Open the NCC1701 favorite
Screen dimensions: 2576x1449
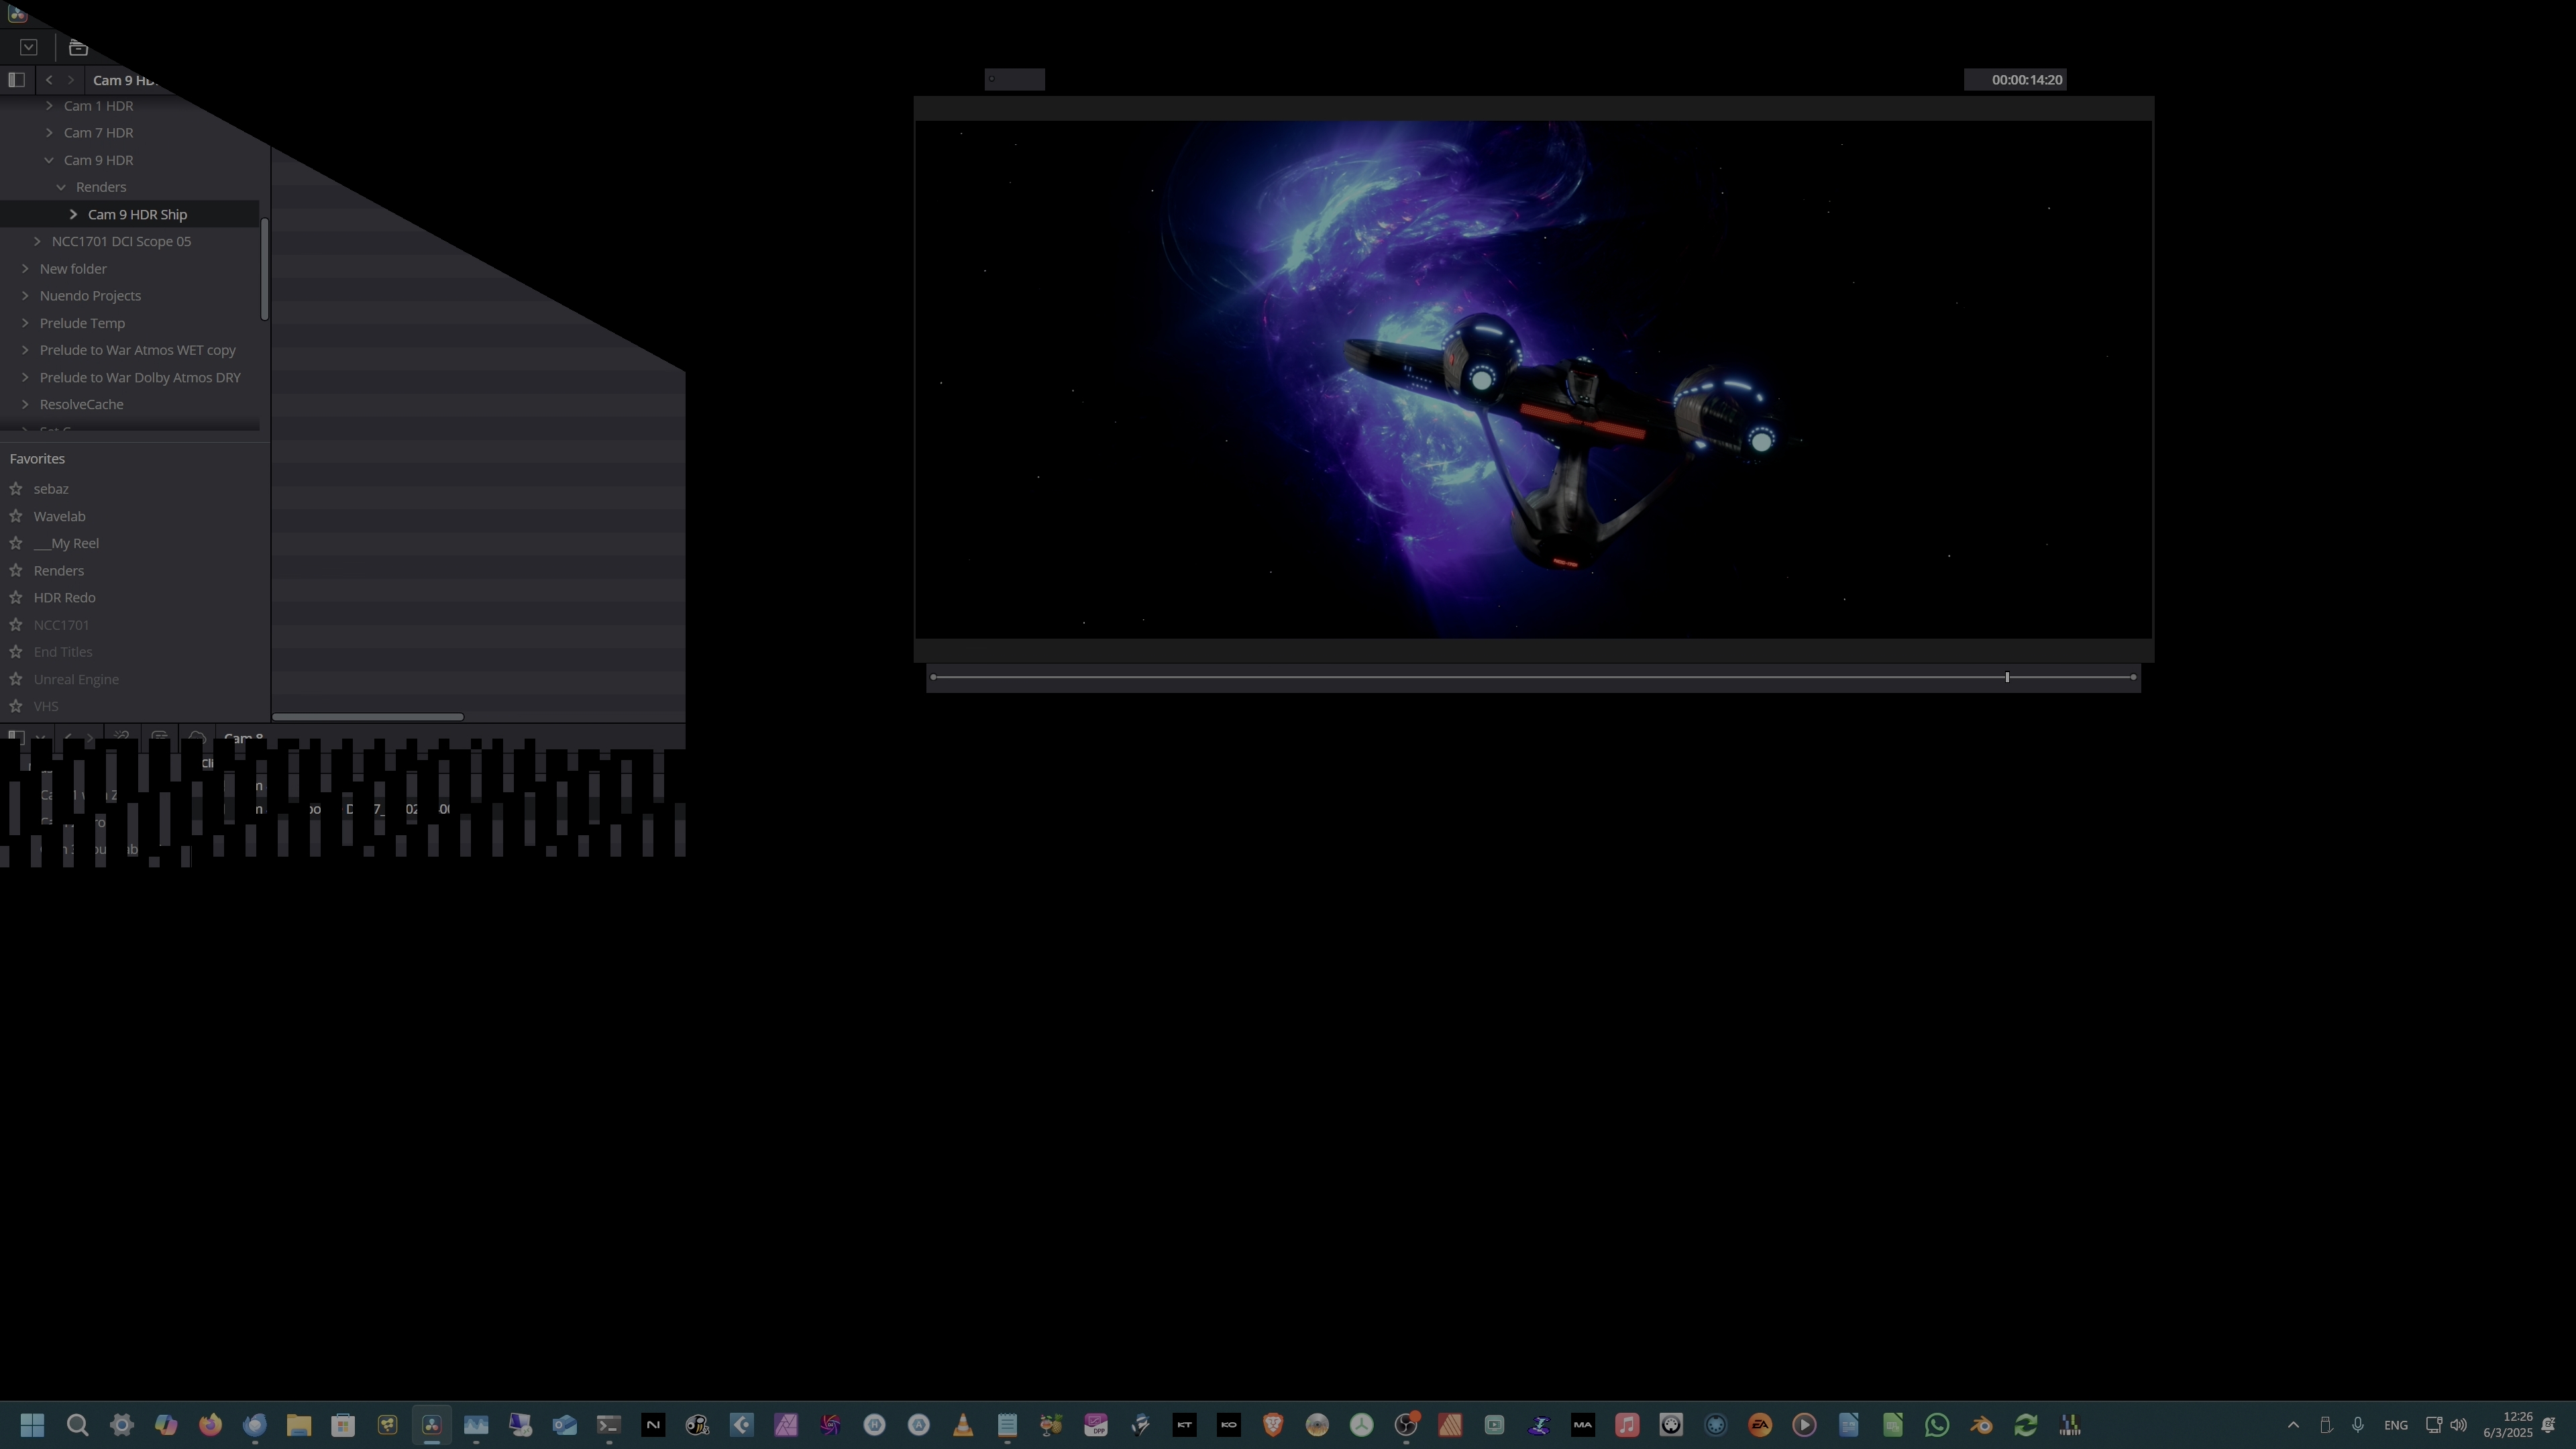click(61, 625)
